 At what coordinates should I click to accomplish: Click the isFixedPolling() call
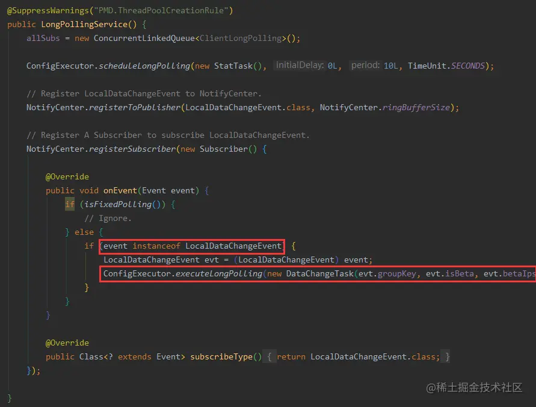(122, 204)
